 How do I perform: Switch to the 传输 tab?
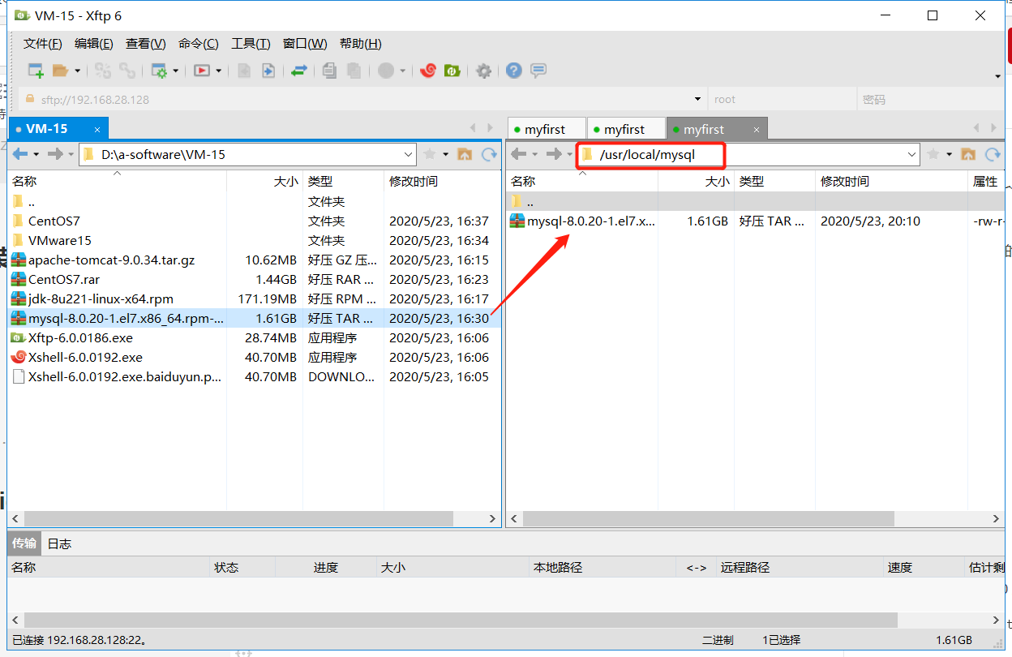tap(24, 543)
